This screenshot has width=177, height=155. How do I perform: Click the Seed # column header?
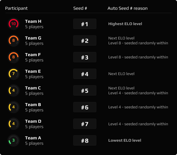coord(80,8)
